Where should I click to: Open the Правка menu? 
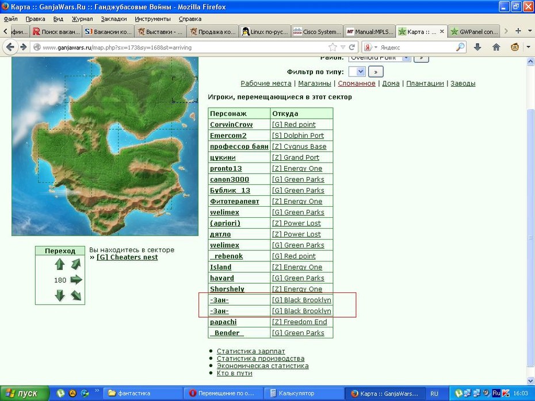coord(35,19)
